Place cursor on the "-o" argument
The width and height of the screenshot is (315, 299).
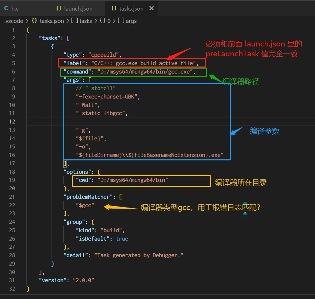pyautogui.click(x=82, y=147)
